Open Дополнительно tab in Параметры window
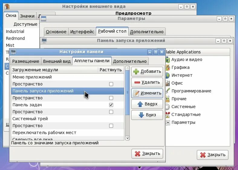Screen dimensions: 238x170 click(147, 32)
